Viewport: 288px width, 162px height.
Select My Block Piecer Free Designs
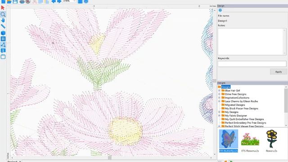point(242,108)
